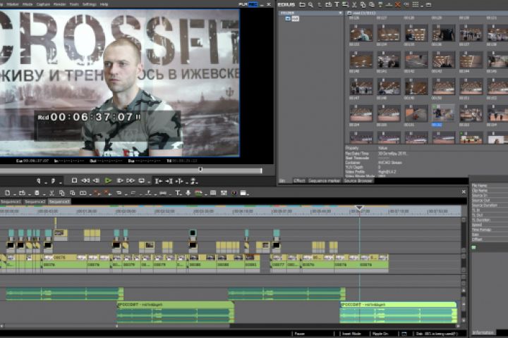Click the Paste icon in the timeline toolbar
The image size is (508, 338).
pos(72,193)
